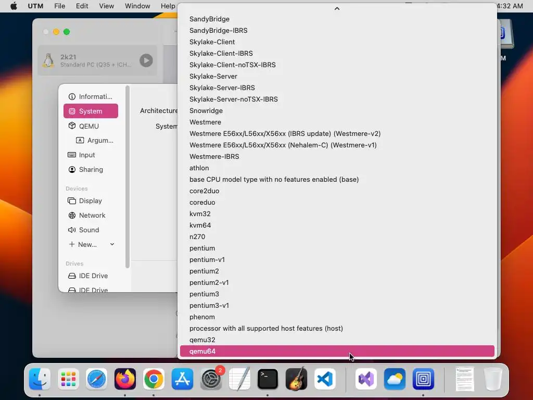Launch Google Chrome from the Dock
Screen dimensions: 533x400
154,379
